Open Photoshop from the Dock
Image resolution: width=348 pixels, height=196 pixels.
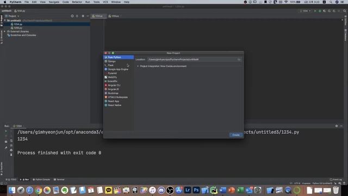pyautogui.click(x=196, y=190)
